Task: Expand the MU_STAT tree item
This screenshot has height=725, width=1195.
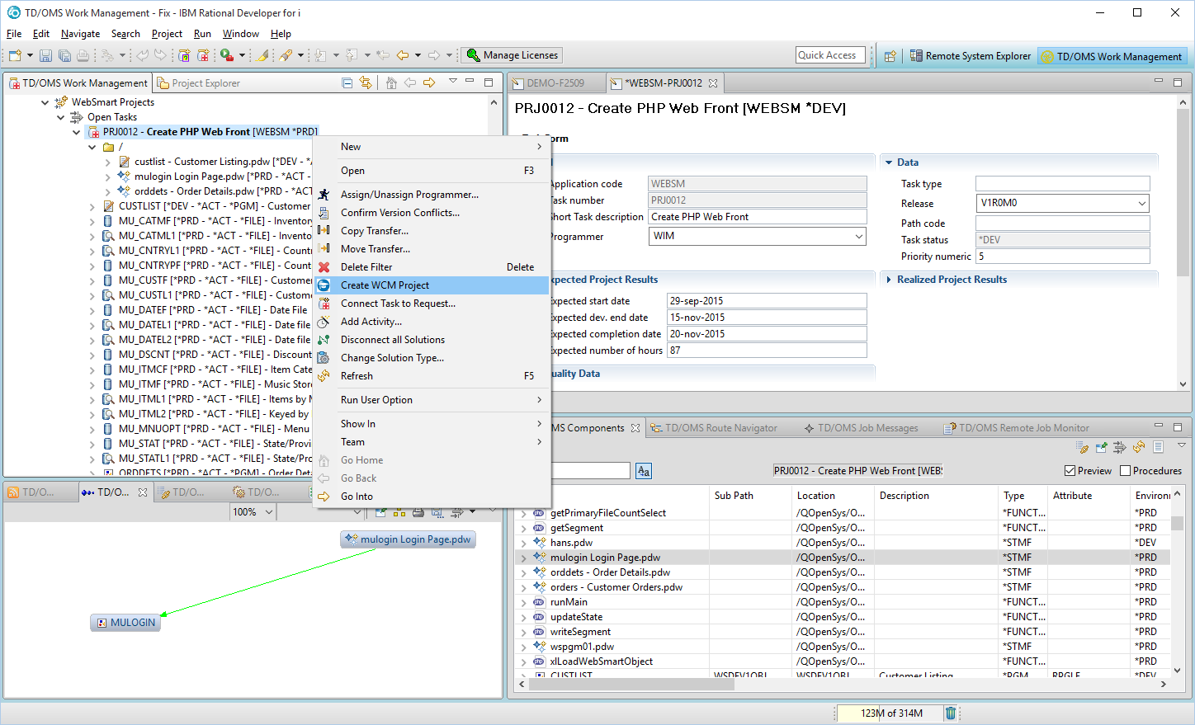Action: [x=92, y=444]
